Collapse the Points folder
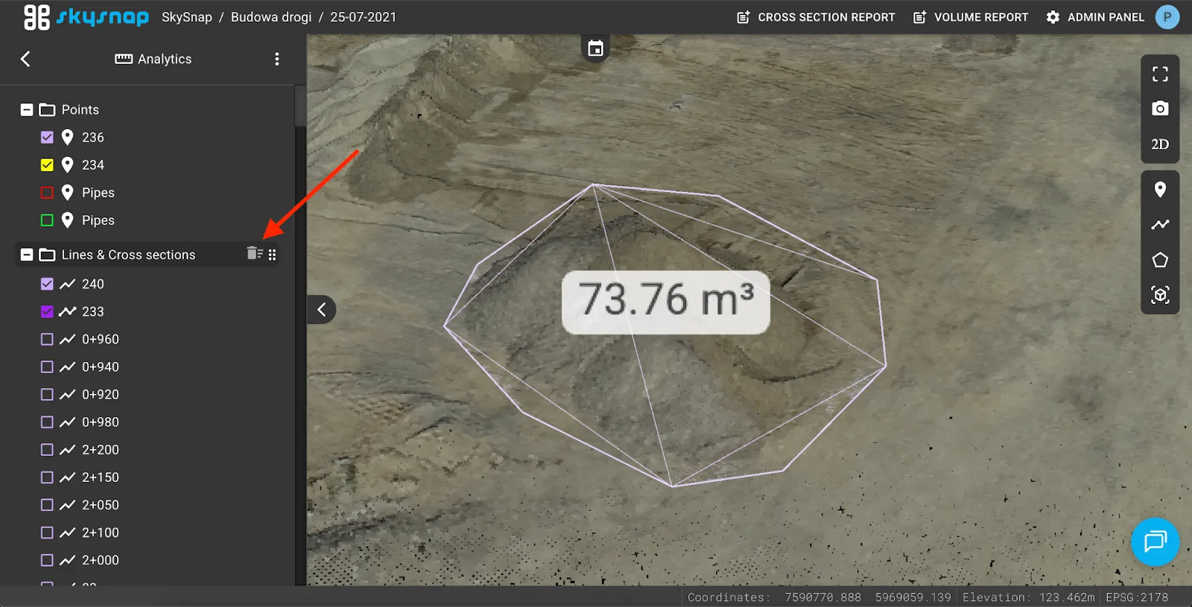The height and width of the screenshot is (607, 1192). pyautogui.click(x=27, y=109)
